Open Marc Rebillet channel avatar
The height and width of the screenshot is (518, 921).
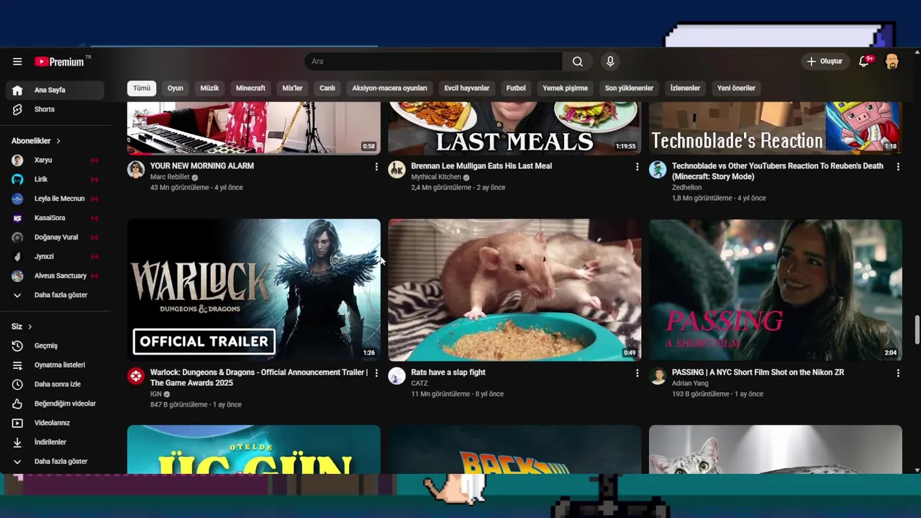[136, 170]
